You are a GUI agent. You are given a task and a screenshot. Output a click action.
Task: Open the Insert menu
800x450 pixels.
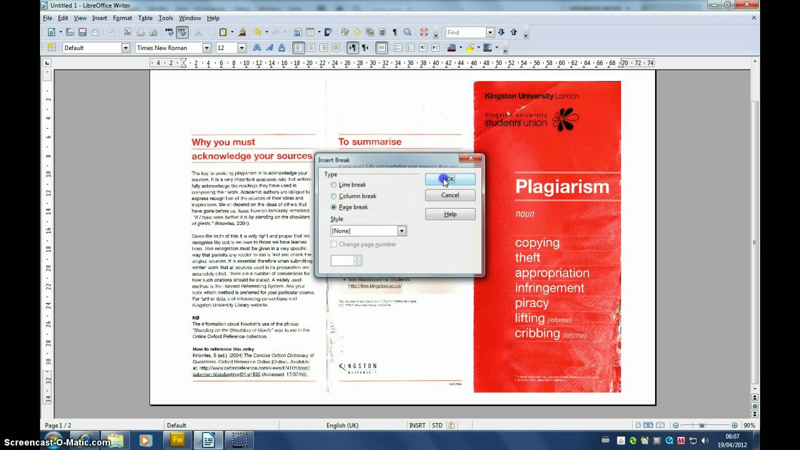[x=100, y=18]
